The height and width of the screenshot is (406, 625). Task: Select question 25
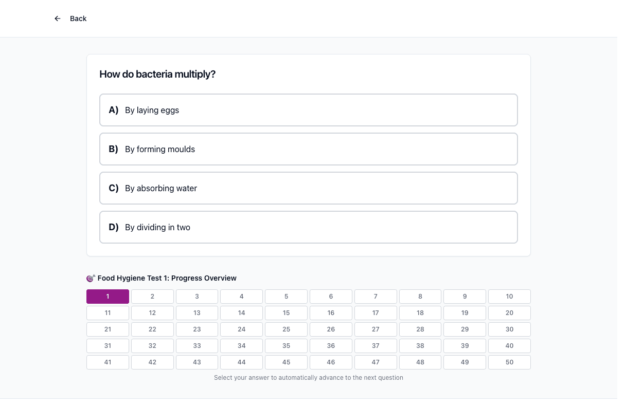287,329
